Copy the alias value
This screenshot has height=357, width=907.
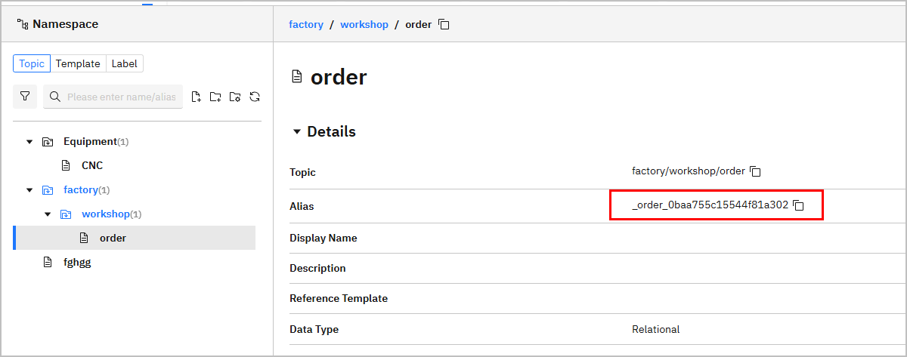pyautogui.click(x=798, y=205)
